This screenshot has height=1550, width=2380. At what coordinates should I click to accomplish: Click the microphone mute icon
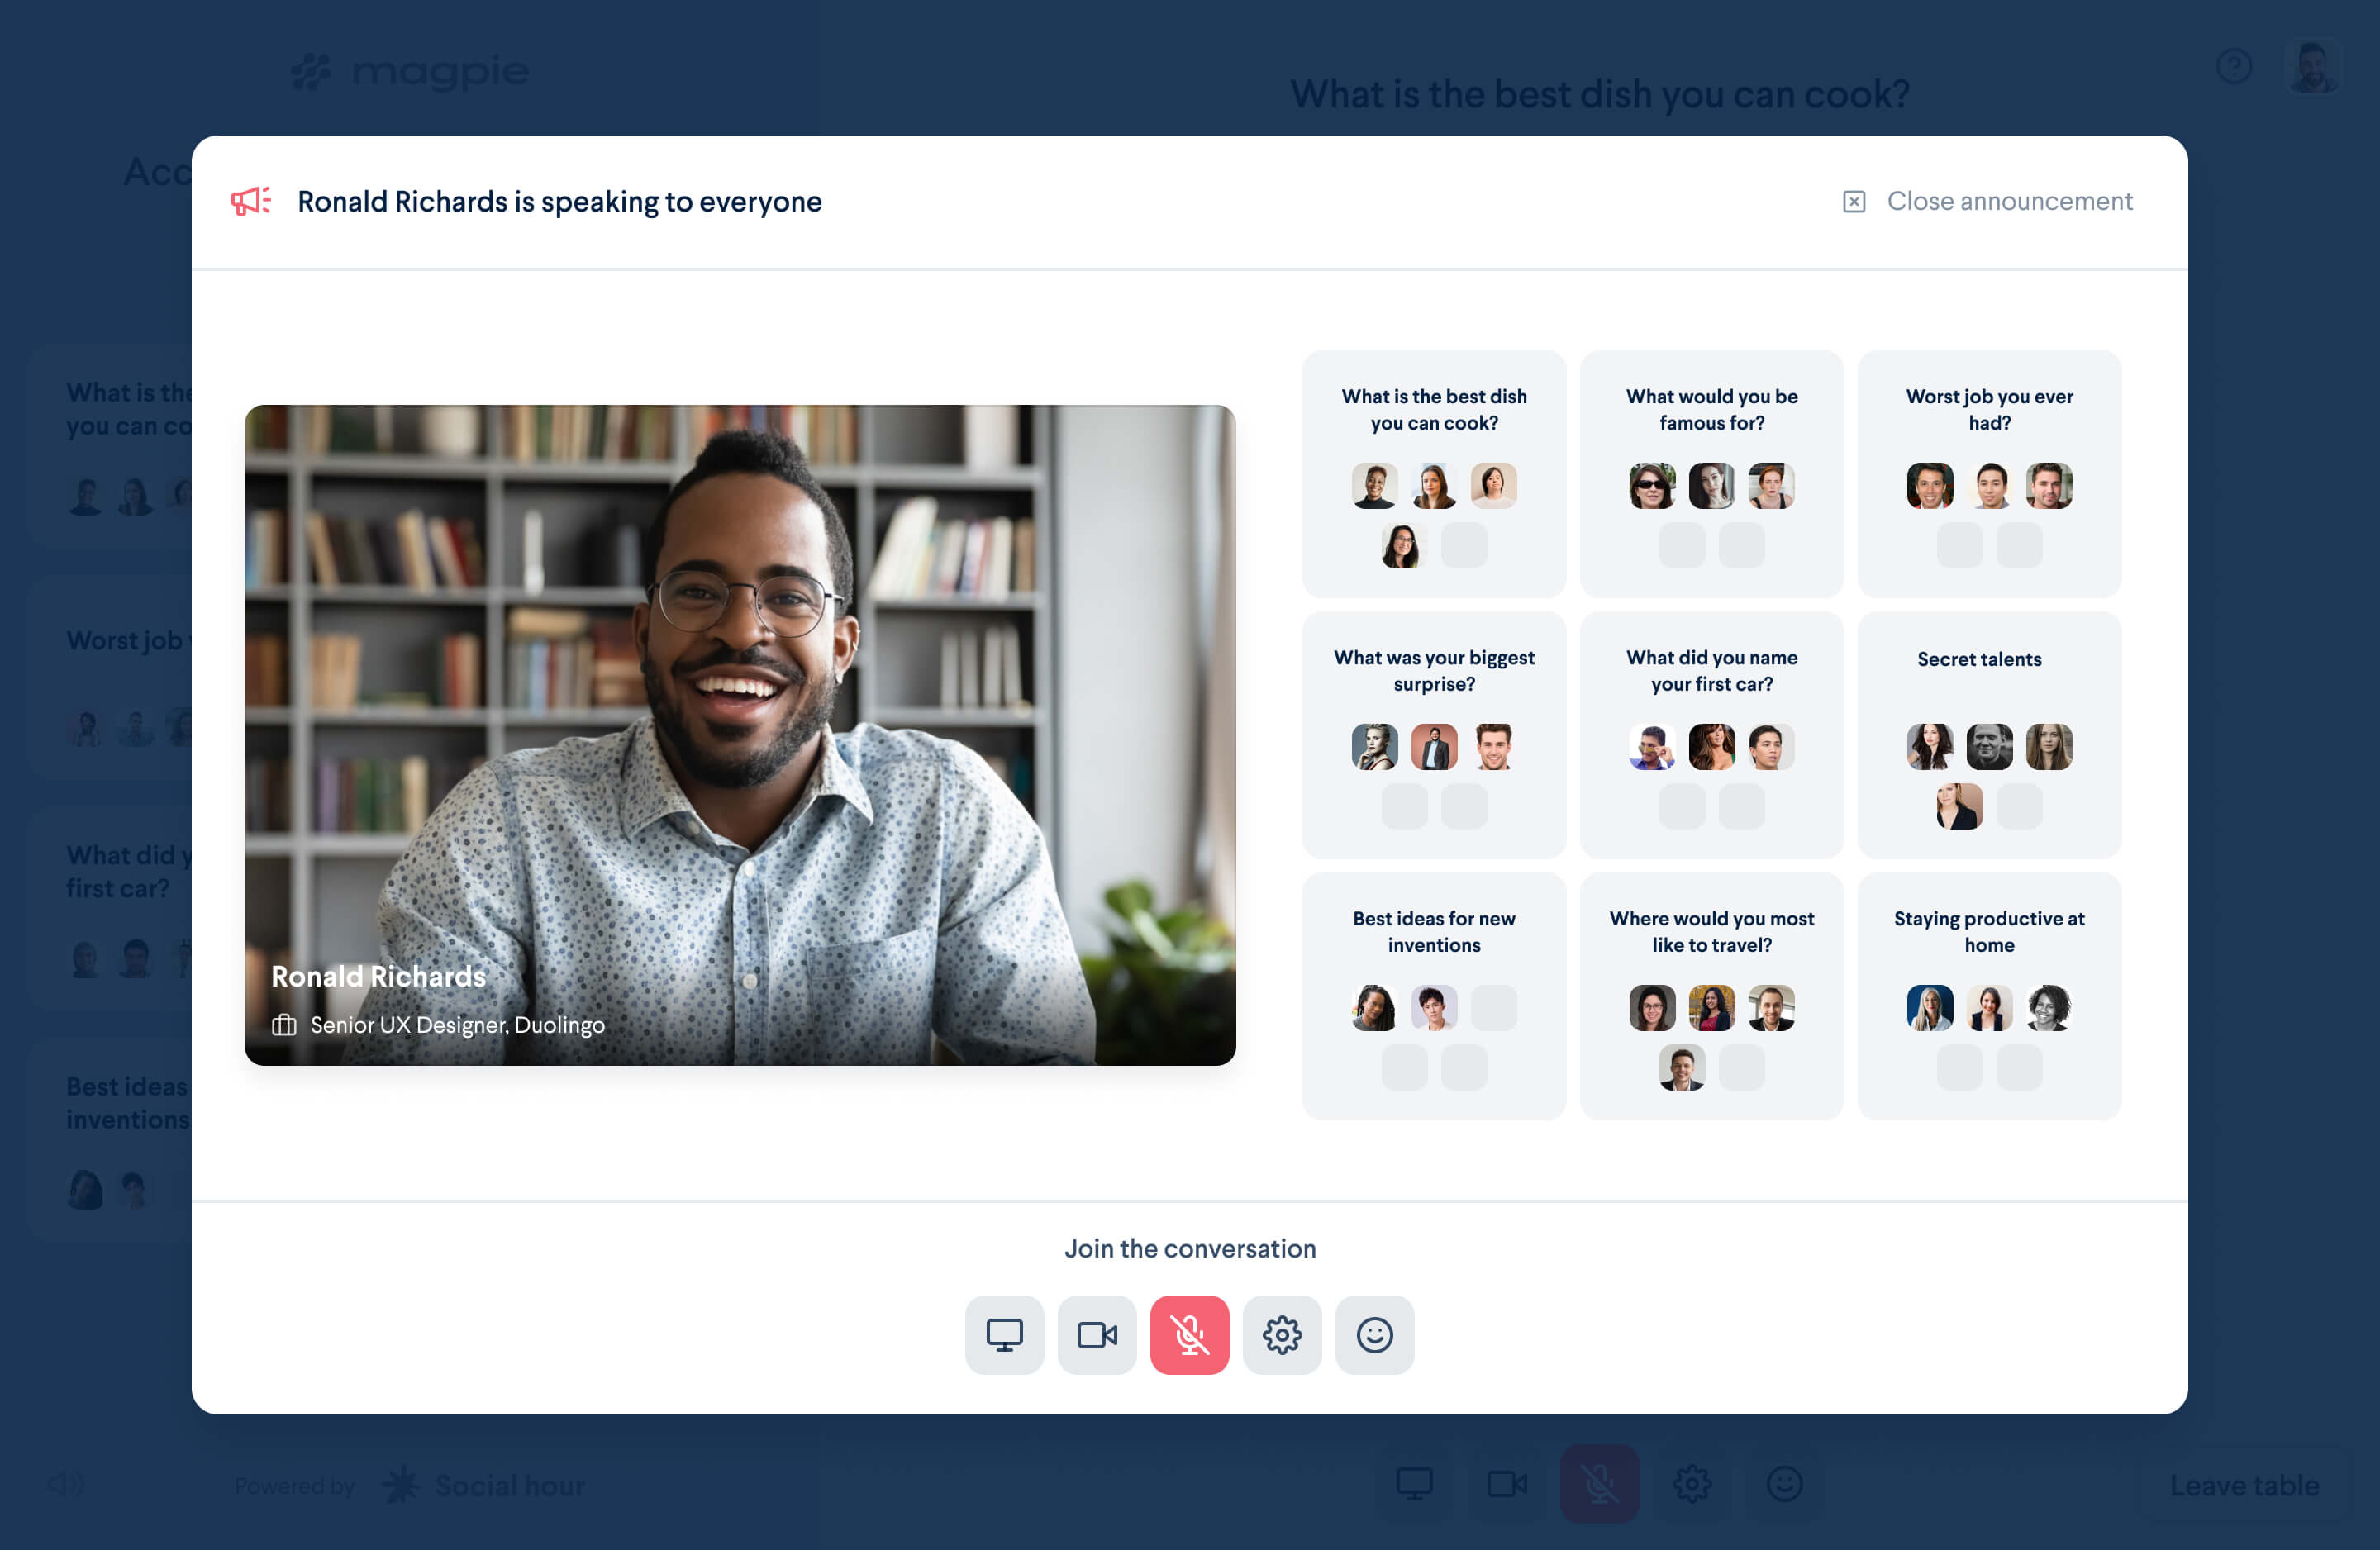1190,1335
